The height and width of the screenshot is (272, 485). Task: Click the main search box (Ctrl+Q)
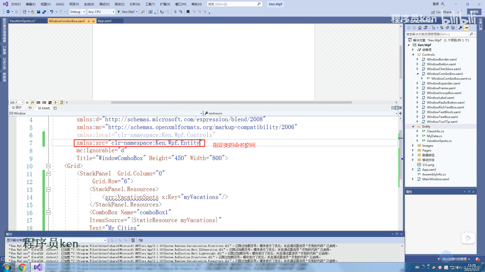pyautogui.click(x=234, y=4)
